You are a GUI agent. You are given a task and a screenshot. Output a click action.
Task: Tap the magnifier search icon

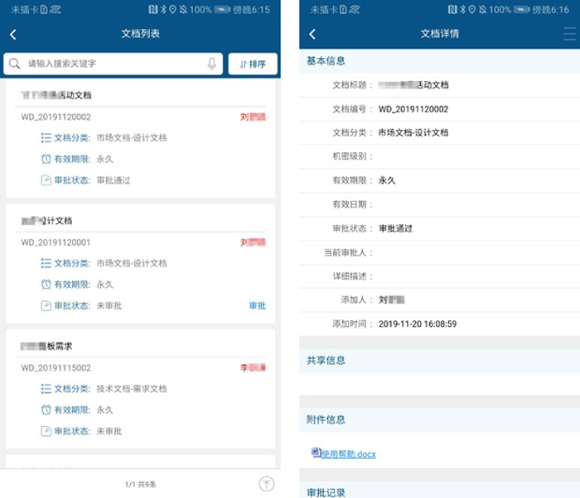tap(15, 64)
